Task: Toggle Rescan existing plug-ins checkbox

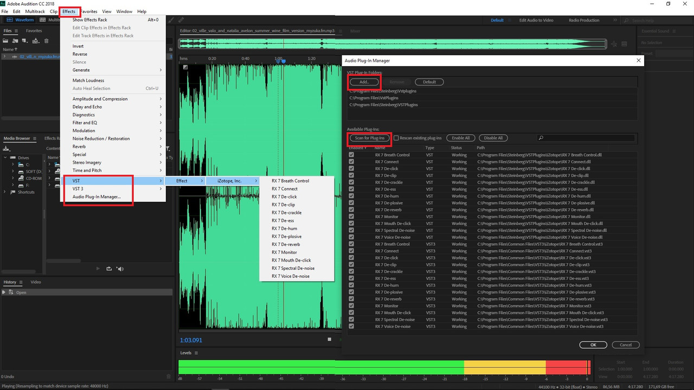Action: (x=396, y=138)
